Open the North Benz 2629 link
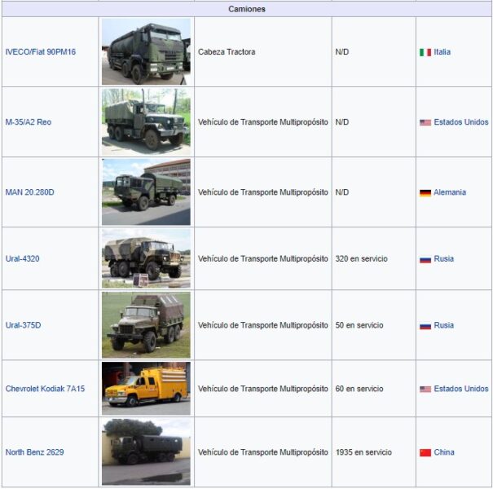 pos(34,452)
